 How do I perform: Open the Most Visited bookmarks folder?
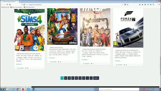(5, 7)
